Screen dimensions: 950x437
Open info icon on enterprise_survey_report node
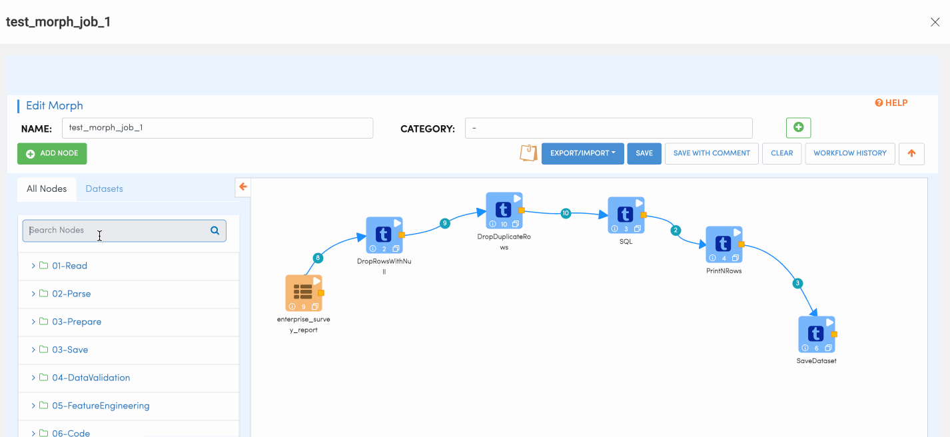(292, 306)
